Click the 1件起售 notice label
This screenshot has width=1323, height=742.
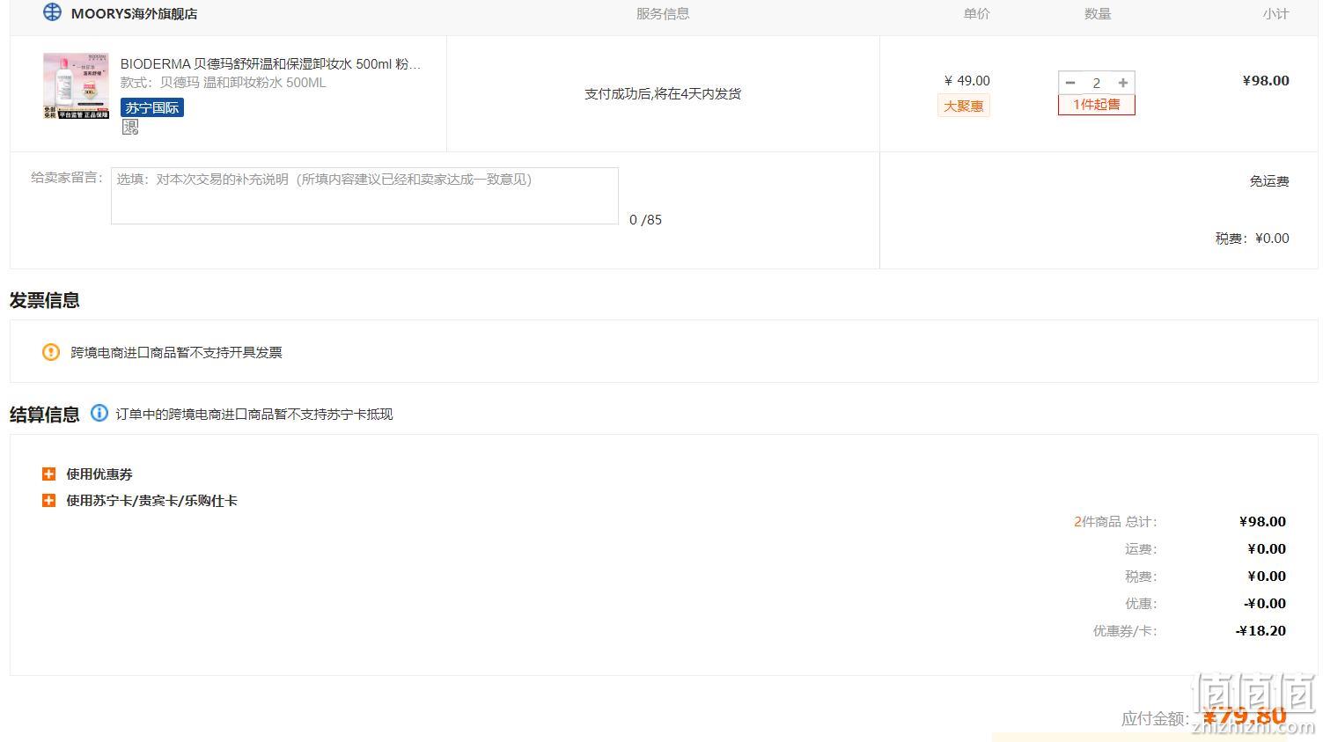[1097, 105]
